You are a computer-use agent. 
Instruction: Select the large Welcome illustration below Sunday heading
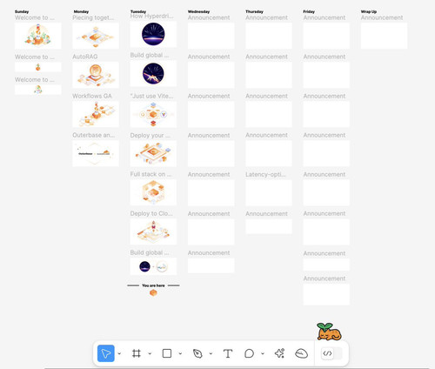click(x=38, y=36)
